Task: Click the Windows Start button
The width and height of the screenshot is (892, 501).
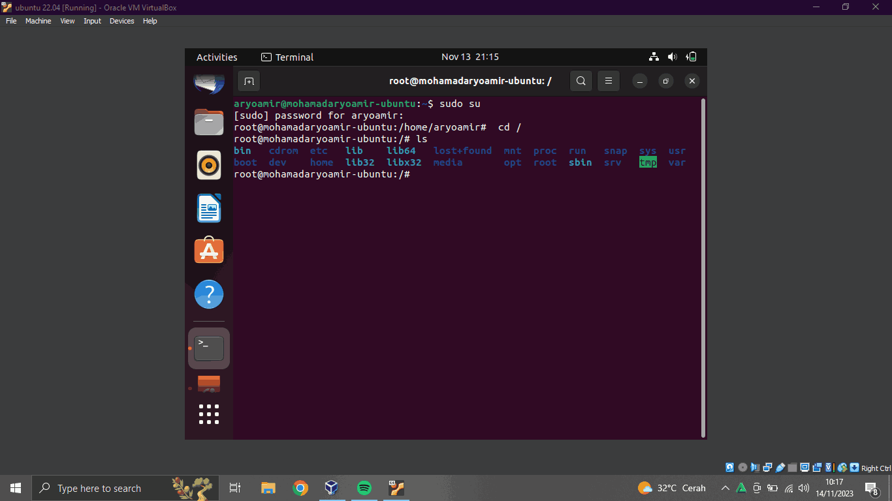Action: pyautogui.click(x=16, y=488)
